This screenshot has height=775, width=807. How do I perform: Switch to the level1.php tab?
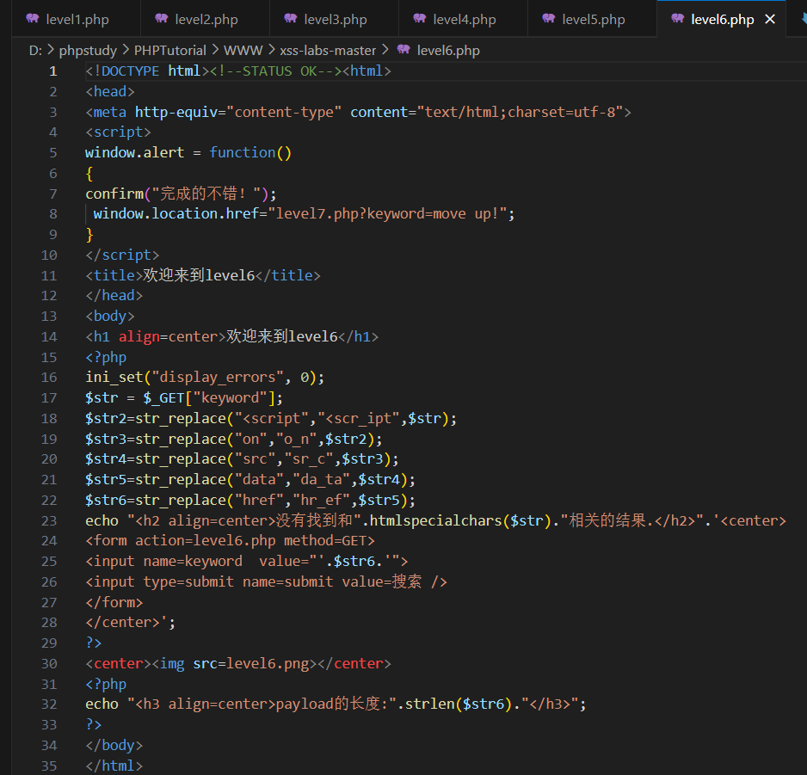77,19
